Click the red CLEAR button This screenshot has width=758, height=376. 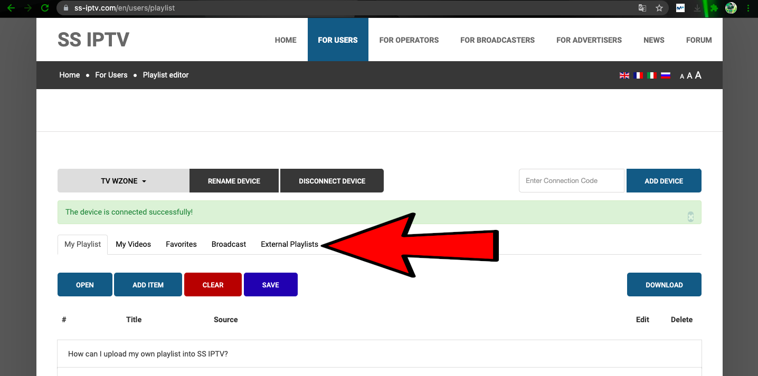[213, 285]
